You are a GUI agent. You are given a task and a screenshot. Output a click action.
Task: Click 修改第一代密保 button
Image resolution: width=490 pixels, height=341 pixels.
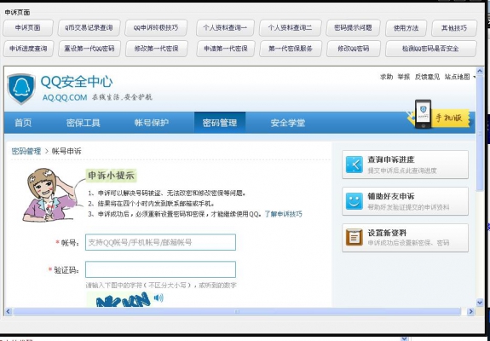tap(156, 49)
